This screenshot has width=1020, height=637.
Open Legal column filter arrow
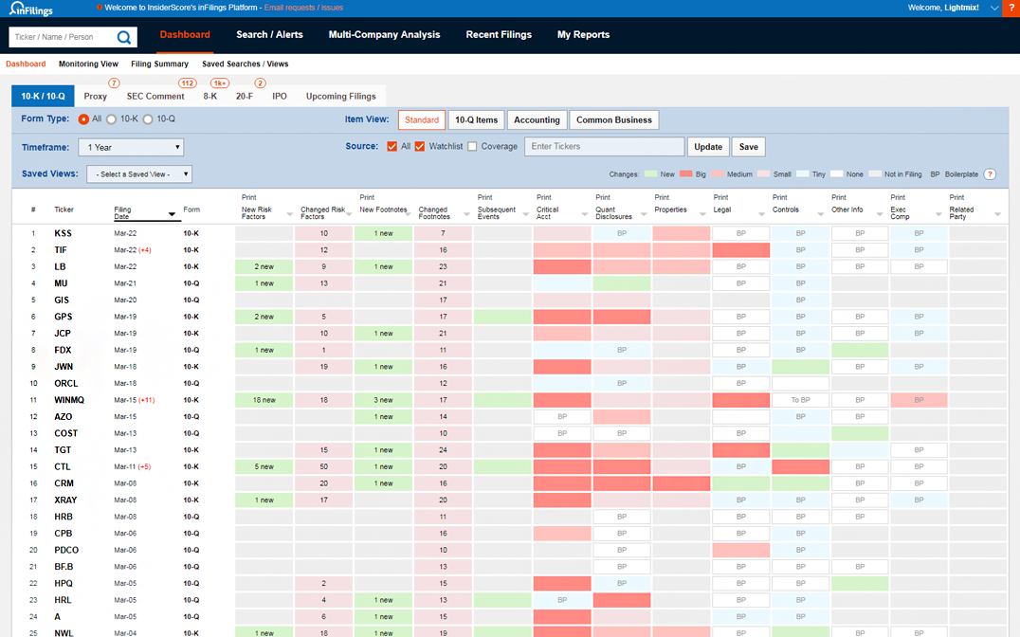click(761, 214)
